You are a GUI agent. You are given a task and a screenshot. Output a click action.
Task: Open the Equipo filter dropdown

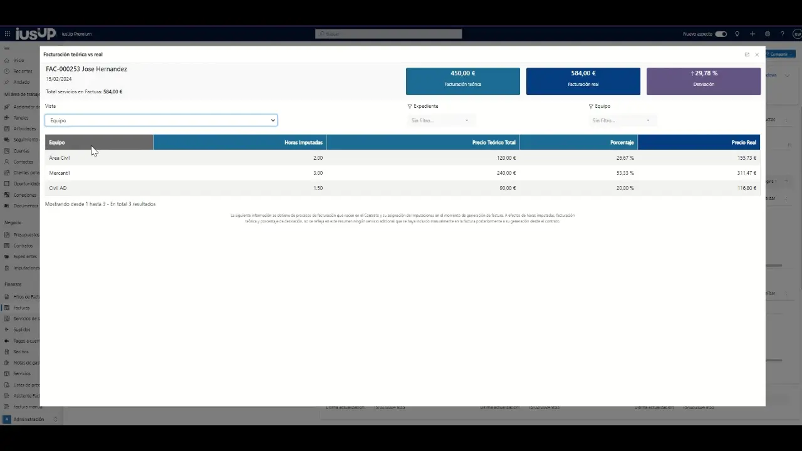(622, 120)
